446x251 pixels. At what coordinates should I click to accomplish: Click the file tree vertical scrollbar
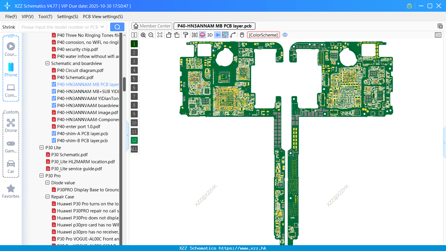point(124,84)
